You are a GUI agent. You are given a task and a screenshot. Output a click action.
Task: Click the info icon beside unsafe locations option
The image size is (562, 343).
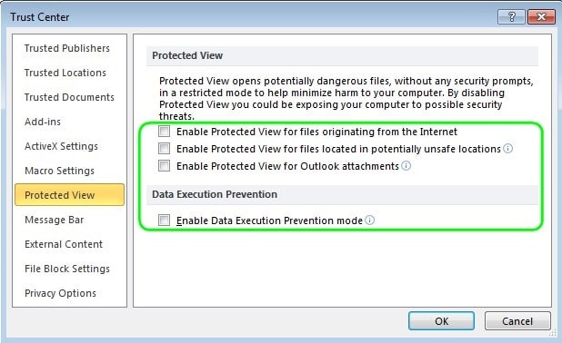point(507,148)
